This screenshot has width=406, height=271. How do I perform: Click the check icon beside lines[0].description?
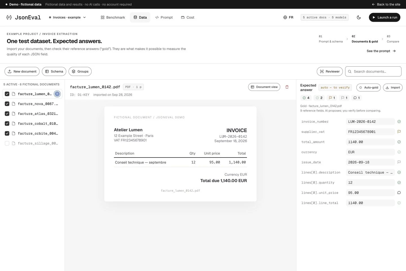(x=399, y=172)
